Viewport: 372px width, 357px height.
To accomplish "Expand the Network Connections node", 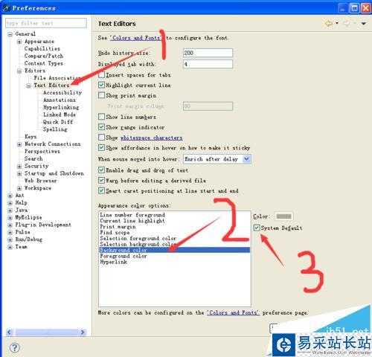I will coord(19,144).
